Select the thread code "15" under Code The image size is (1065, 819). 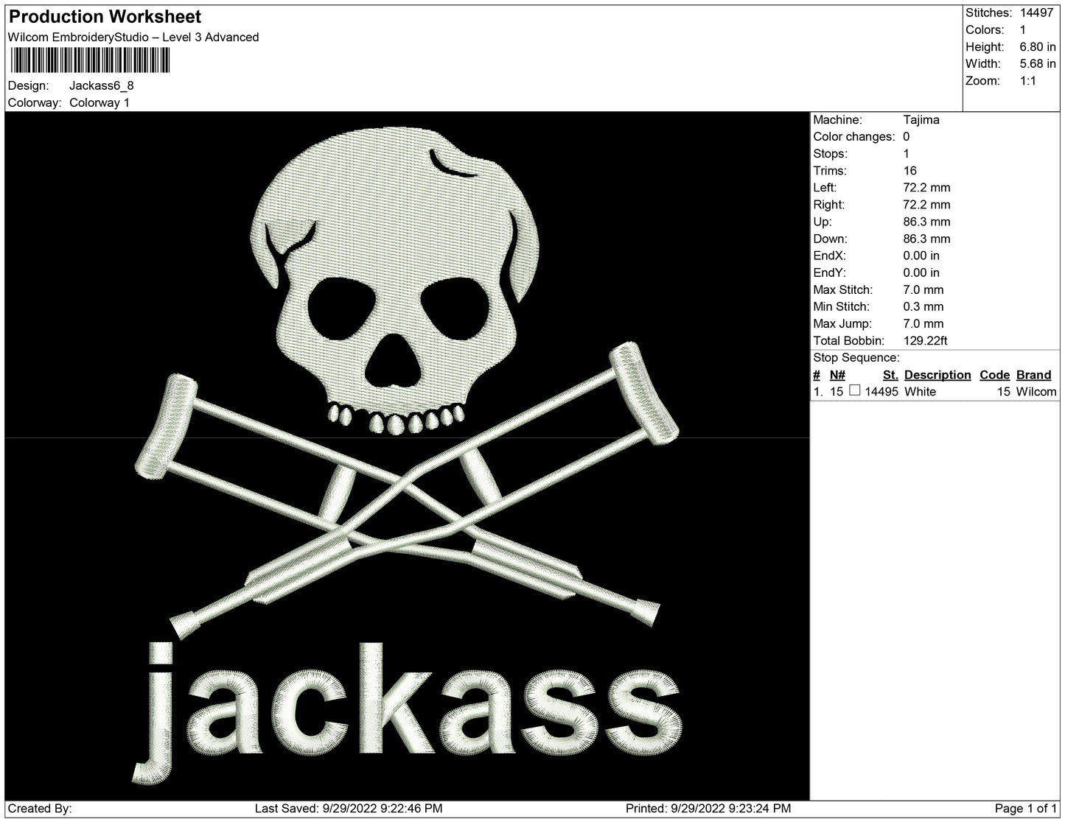pos(1004,392)
